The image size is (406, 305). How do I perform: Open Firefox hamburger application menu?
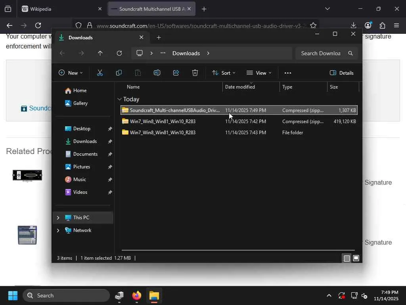click(396, 25)
